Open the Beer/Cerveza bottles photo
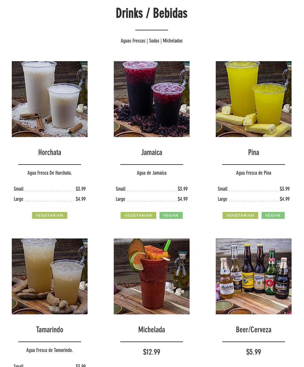This screenshot has height=367, width=304. click(253, 276)
